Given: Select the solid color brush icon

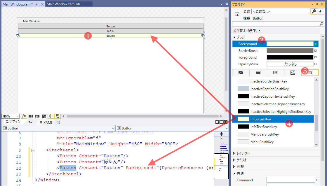Looking at the screenshot, I should [x=258, y=73].
